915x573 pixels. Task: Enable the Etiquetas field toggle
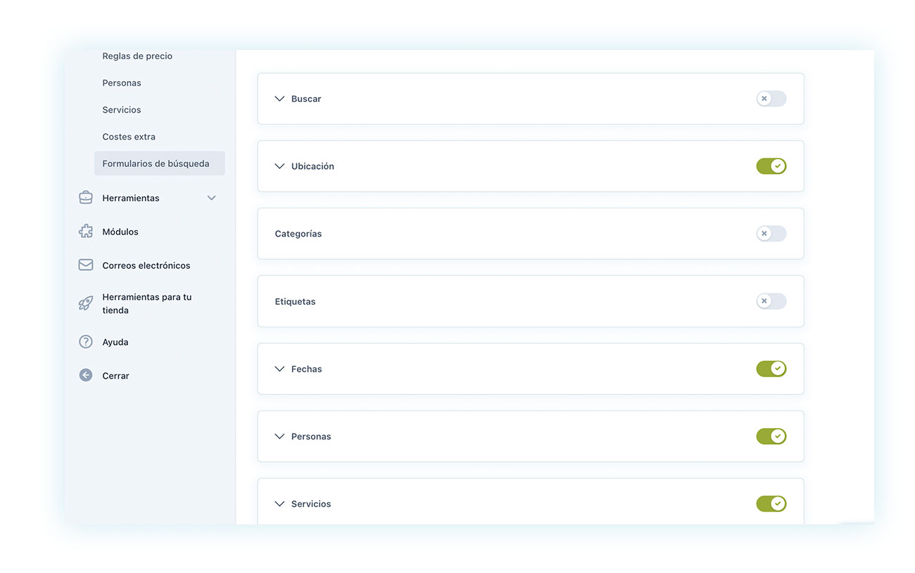(x=771, y=301)
